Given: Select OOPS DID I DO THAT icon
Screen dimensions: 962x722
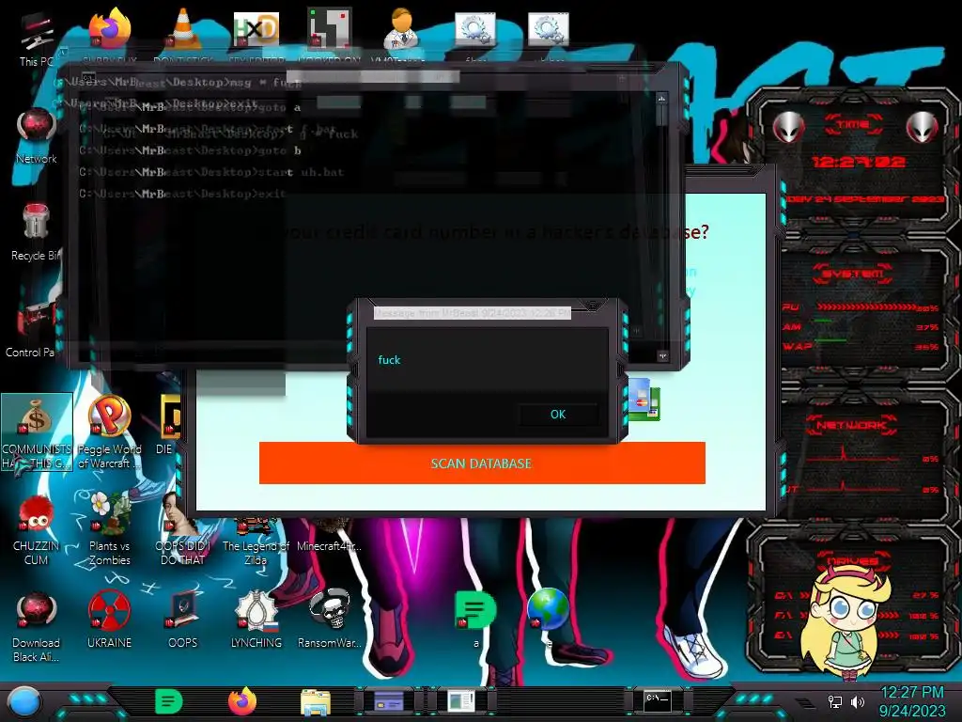Looking at the screenshot, I should 182,530.
